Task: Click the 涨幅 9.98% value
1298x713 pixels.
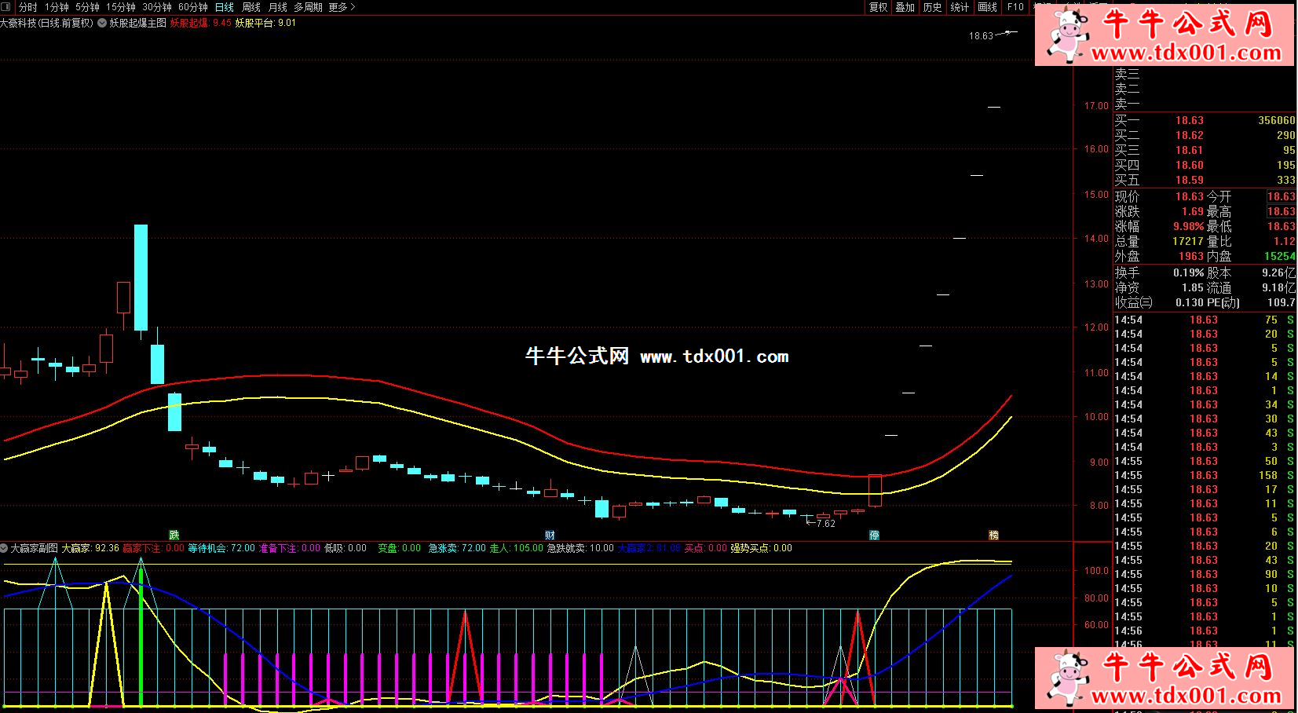Action: (x=1188, y=226)
